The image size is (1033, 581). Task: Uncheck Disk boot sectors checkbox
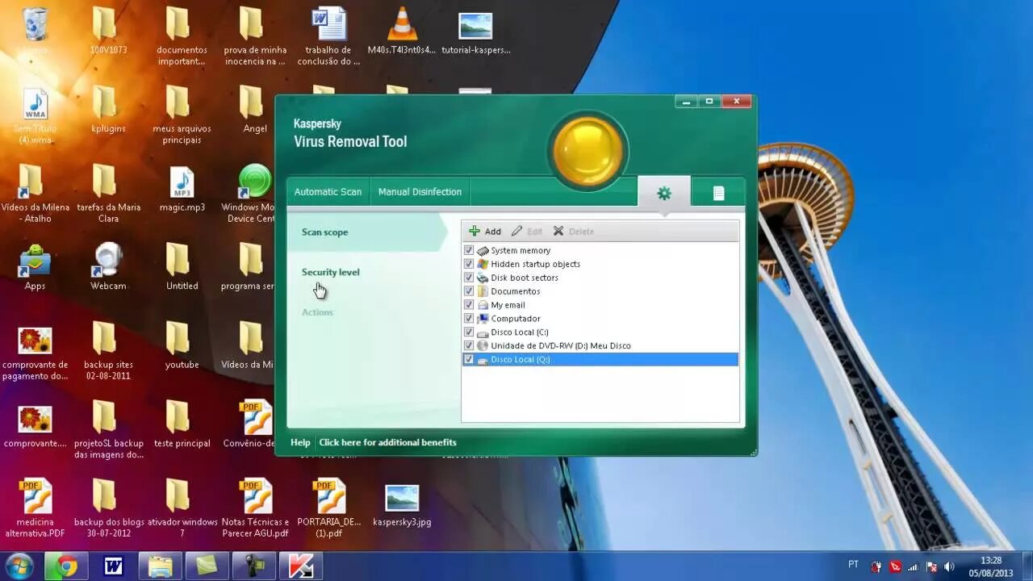click(469, 278)
